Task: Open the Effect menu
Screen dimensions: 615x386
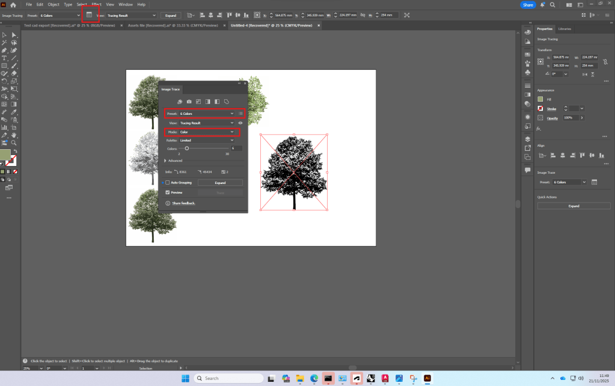Action: tap(96, 4)
